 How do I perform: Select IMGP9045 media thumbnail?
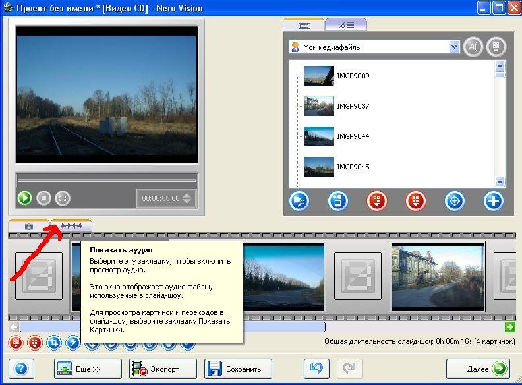pyautogui.click(x=319, y=167)
